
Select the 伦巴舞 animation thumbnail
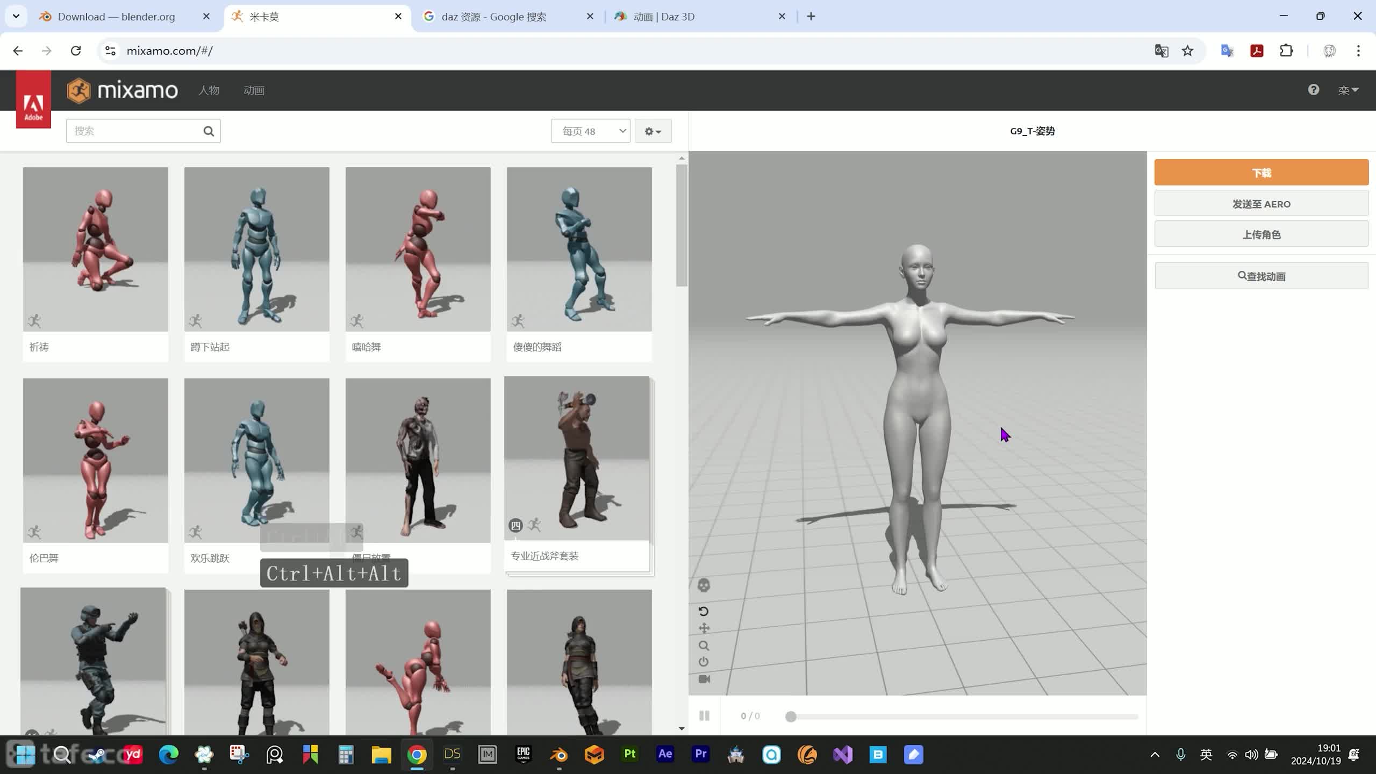96,461
